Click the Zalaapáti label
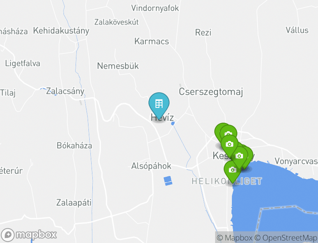This screenshot has width=318, height=243. tap(74, 202)
